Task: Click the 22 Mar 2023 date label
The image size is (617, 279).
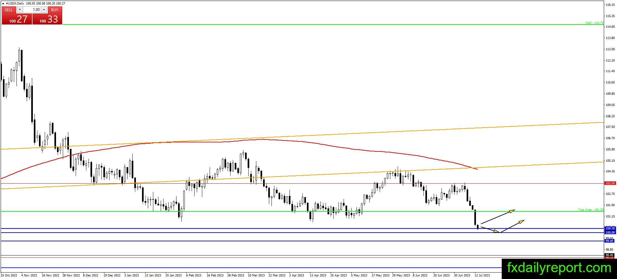Action: click(x=277, y=275)
